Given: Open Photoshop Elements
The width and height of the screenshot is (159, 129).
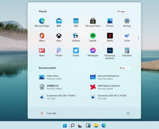Looking at the screenshot, I should tap(110, 53).
